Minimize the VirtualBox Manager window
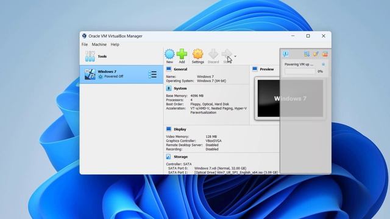 click(x=293, y=36)
